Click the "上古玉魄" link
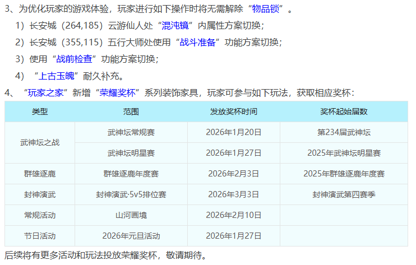 pyautogui.click(x=57, y=76)
